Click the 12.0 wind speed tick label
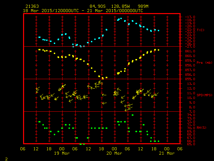The image size is (214, 161). tap(191, 89)
